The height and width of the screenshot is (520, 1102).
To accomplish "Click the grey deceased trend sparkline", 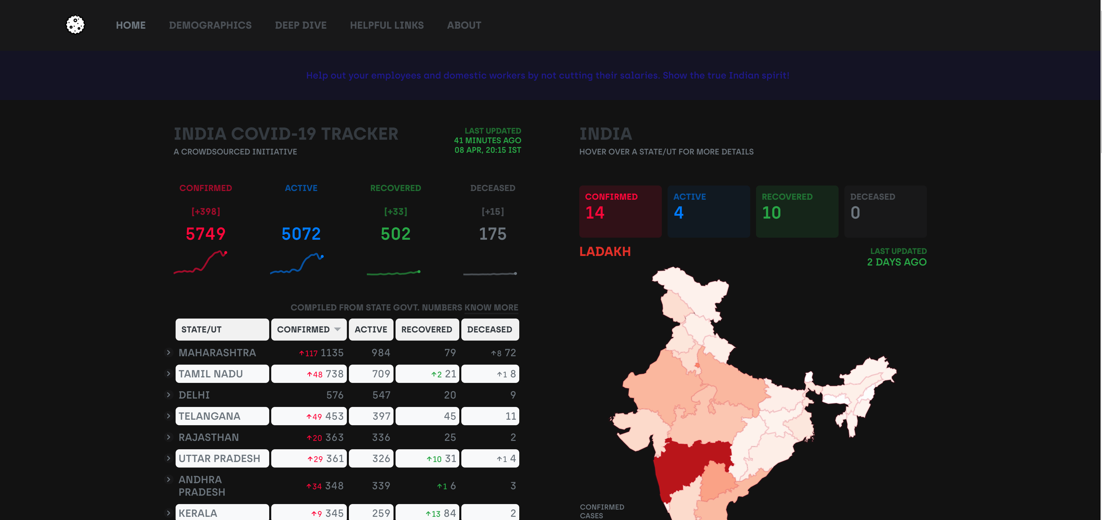I will click(490, 274).
